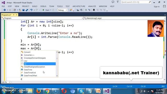
Task: Click the Navigate Backward toolbar icon
Action: tap(5, 10)
